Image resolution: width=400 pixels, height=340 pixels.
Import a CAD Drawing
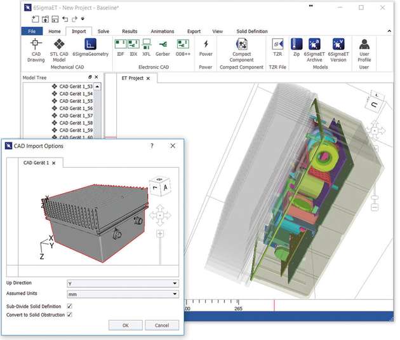36,50
